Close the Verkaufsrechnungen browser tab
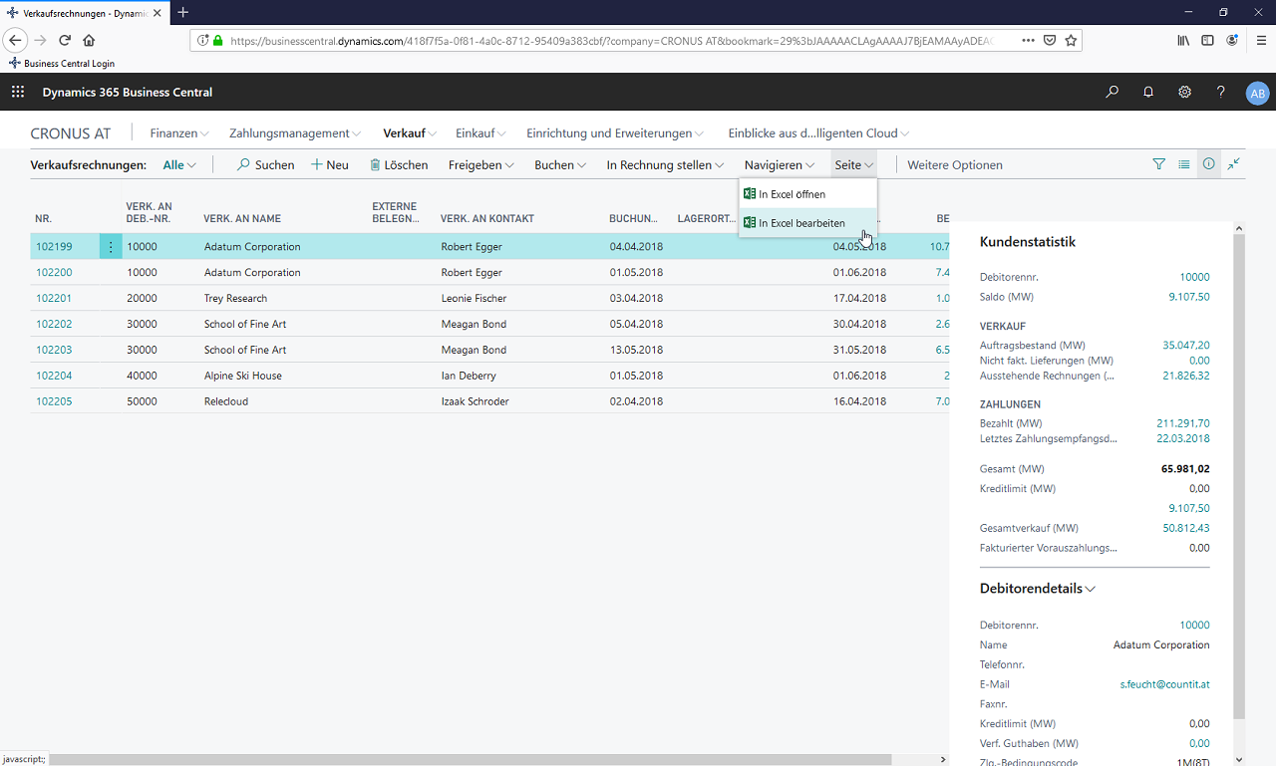Image resolution: width=1276 pixels, height=766 pixels. [158, 13]
